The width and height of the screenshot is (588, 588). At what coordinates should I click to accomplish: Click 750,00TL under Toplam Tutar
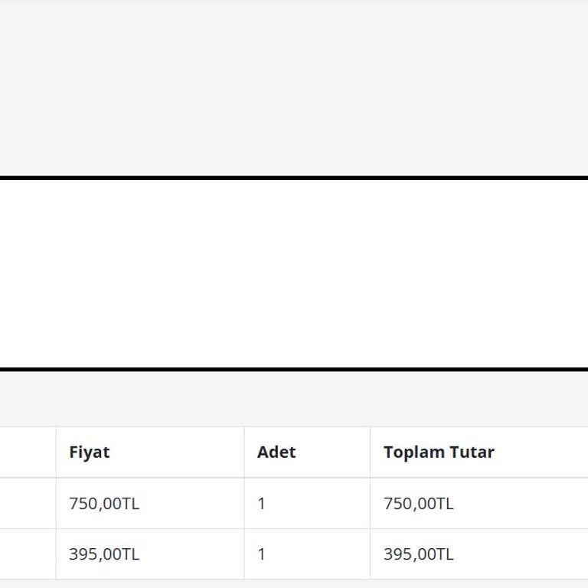point(419,503)
